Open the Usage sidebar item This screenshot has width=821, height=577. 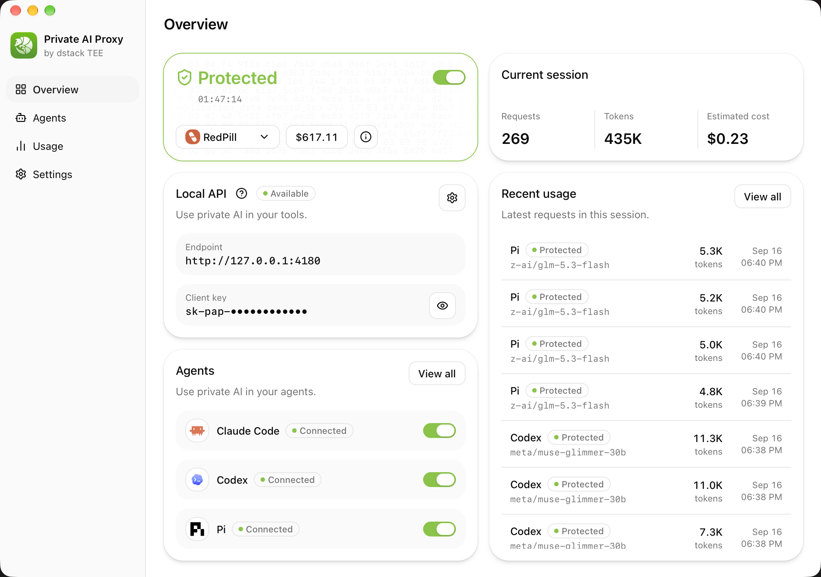tap(73, 146)
